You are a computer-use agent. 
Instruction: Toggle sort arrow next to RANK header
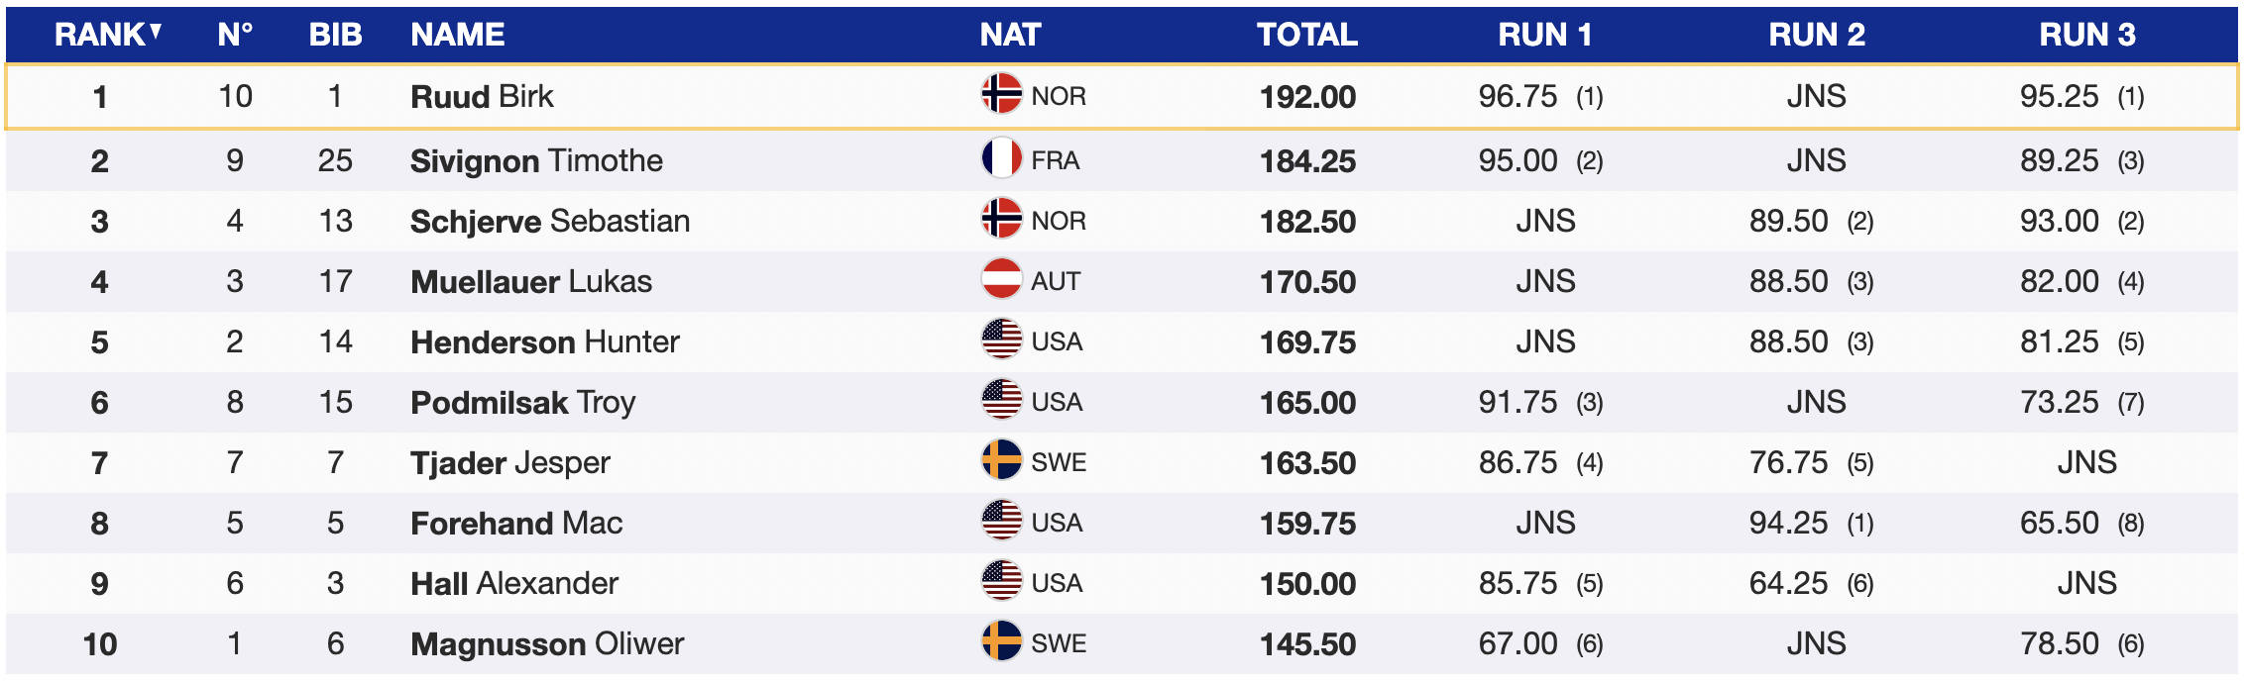pos(156,33)
